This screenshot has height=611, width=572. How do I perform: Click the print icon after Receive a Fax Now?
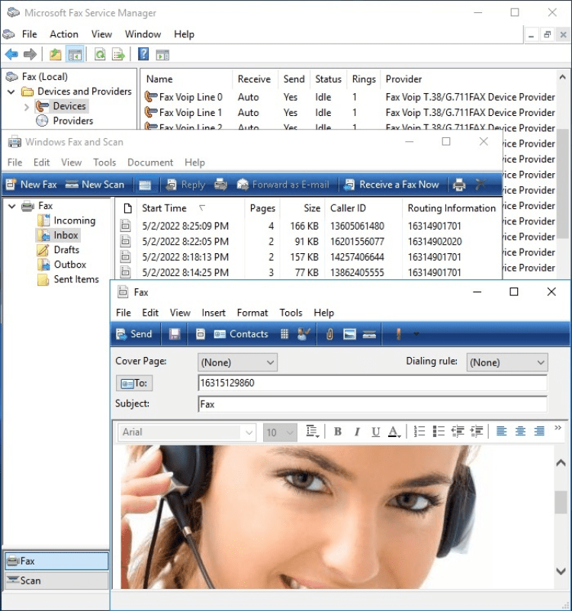click(459, 185)
